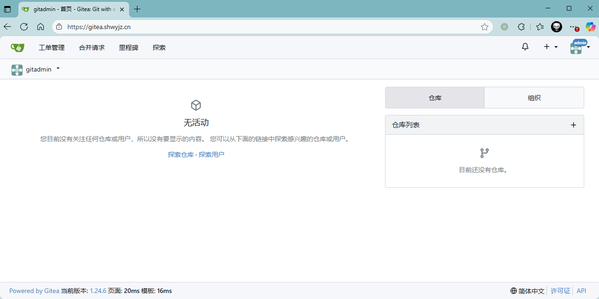The image size is (599, 299).
Task: Select the 仓库 tab
Action: click(435, 98)
